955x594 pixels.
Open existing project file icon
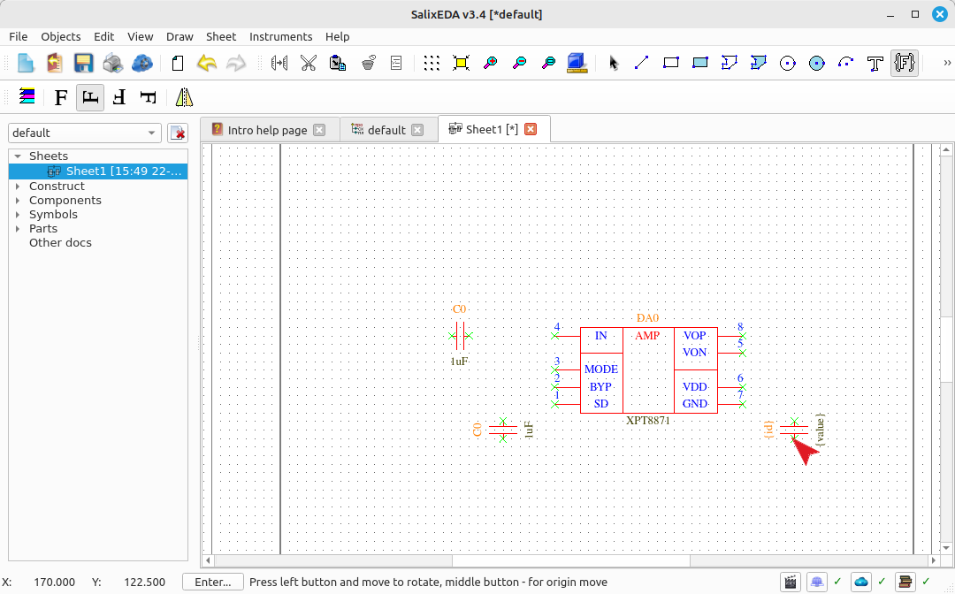pyautogui.click(x=54, y=63)
